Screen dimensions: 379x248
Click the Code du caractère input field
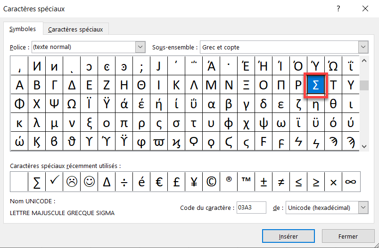251,208
